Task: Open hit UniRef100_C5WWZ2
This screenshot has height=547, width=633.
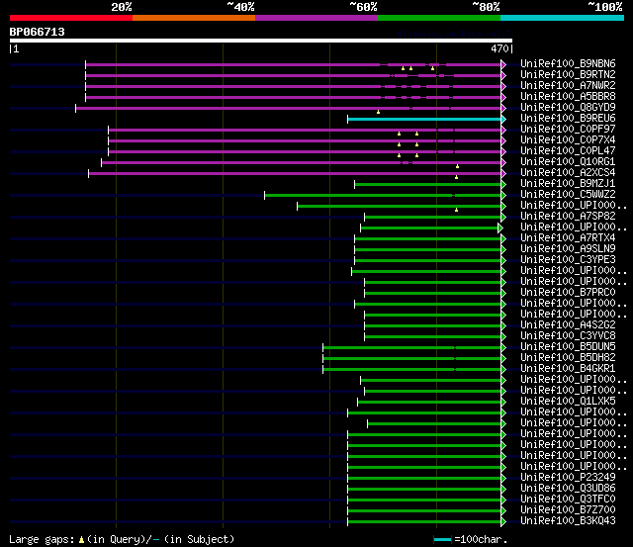Action: point(568,194)
